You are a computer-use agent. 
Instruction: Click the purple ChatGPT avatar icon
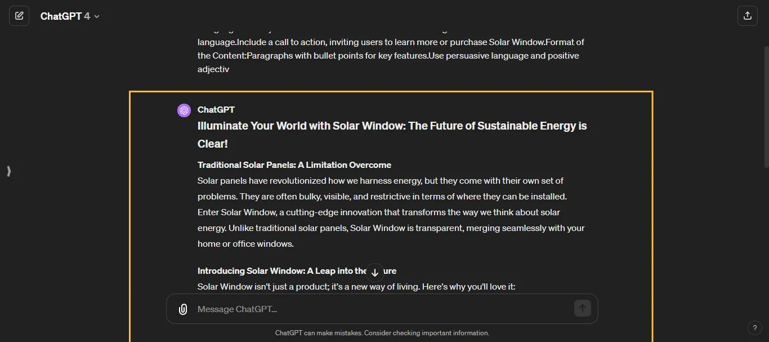[x=184, y=110]
